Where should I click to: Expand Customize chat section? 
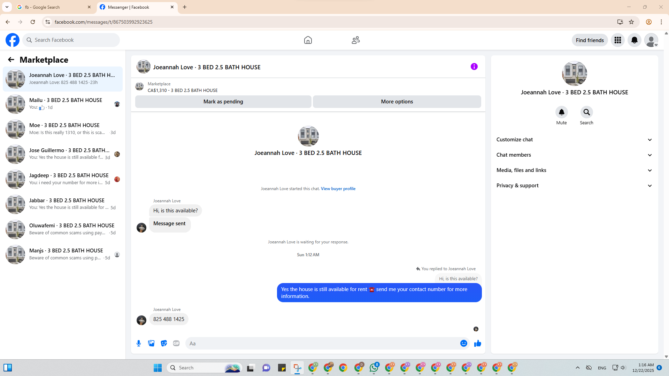pos(575,140)
